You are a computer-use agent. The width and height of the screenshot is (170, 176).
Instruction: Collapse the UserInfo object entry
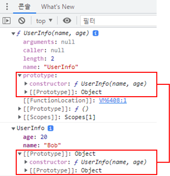pos(13,129)
